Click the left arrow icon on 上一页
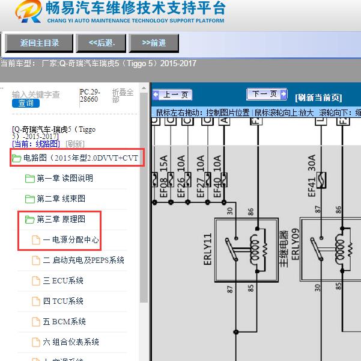The height and width of the screenshot is (361, 361). coord(156,95)
